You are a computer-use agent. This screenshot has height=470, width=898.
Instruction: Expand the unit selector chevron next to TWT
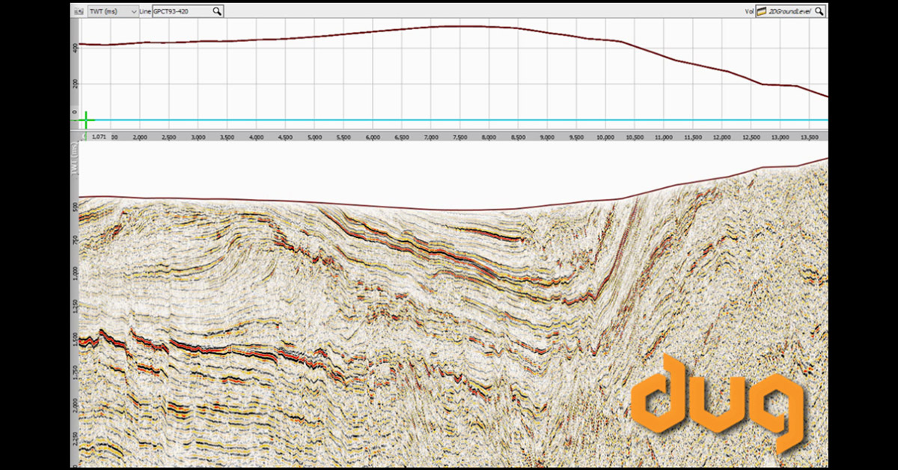click(x=133, y=11)
